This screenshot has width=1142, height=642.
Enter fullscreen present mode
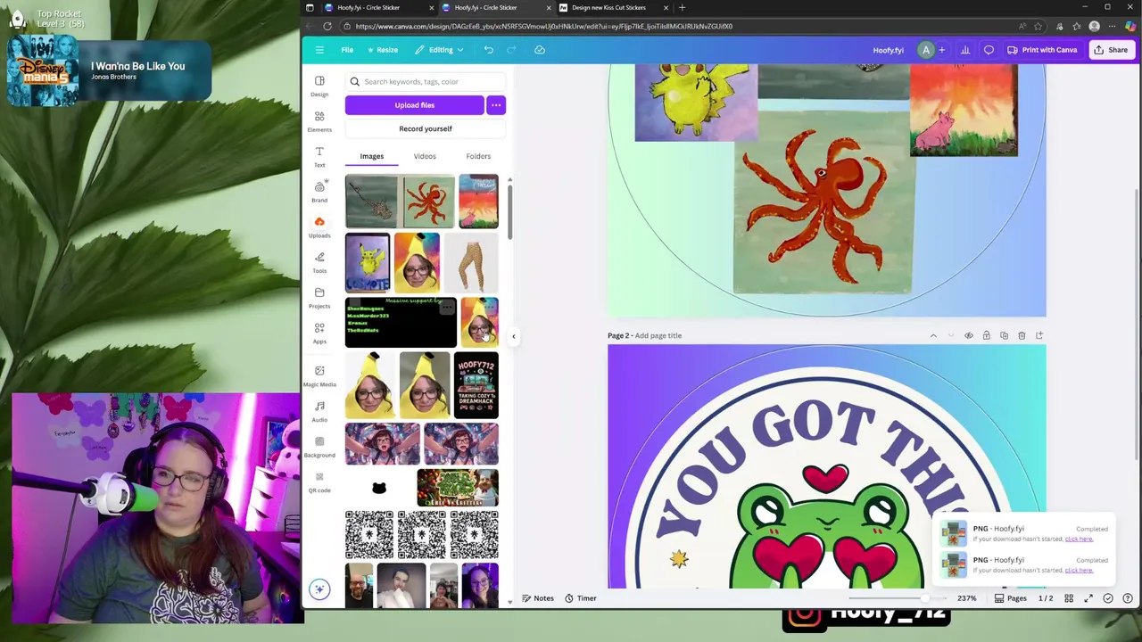click(1088, 598)
